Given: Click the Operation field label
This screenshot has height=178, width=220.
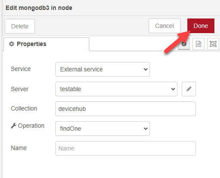Looking at the screenshot, I should pyautogui.click(x=31, y=126).
